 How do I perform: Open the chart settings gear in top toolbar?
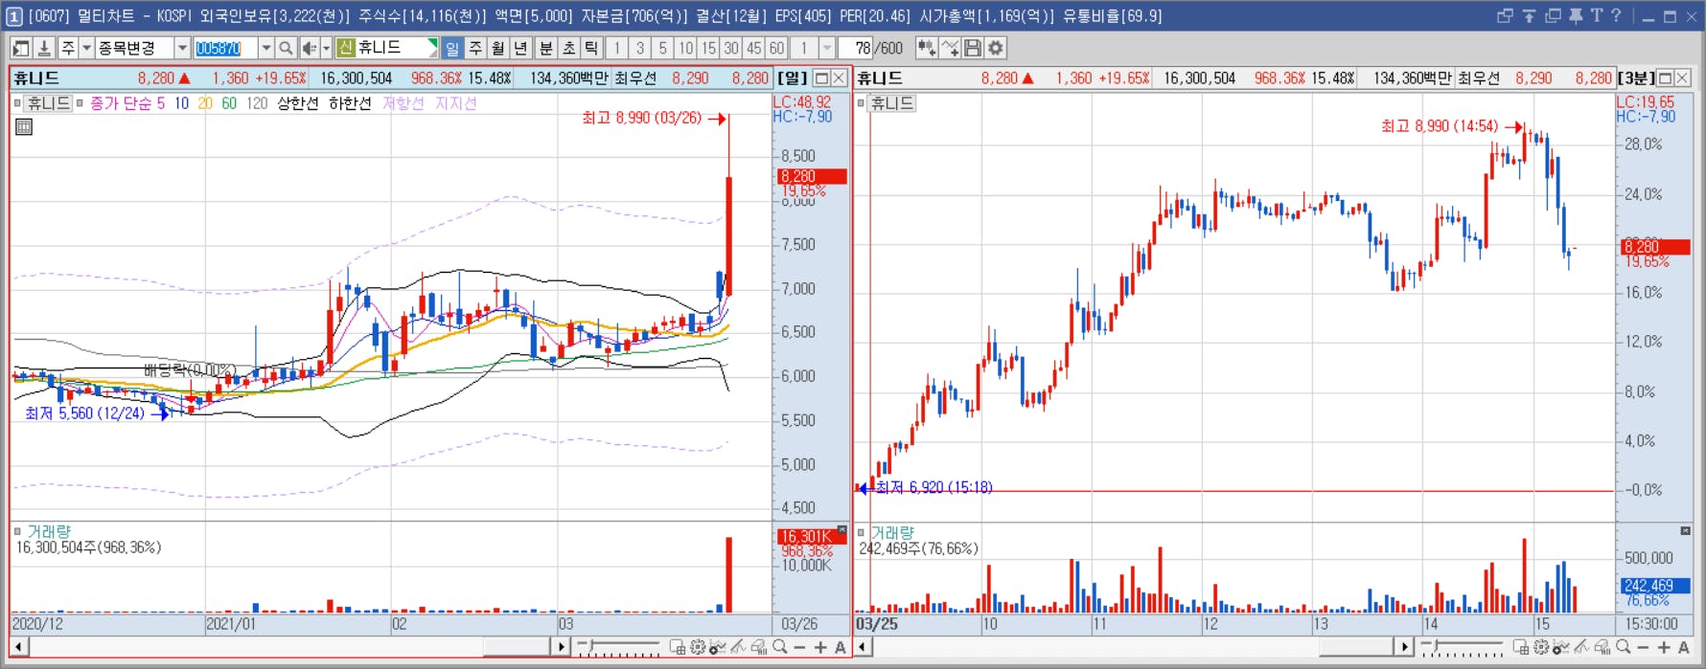click(x=996, y=48)
